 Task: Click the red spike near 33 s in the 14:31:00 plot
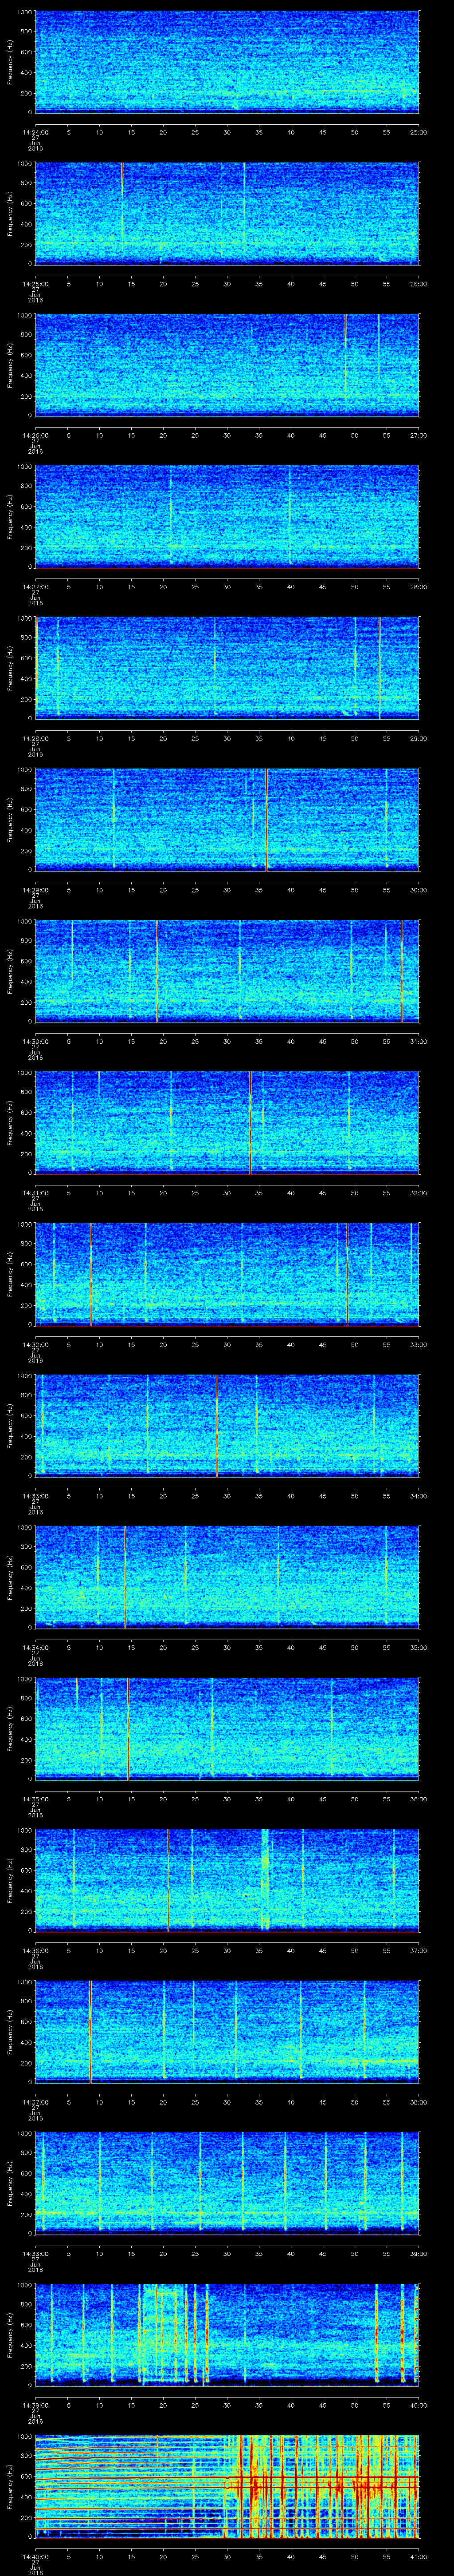tap(250, 1122)
